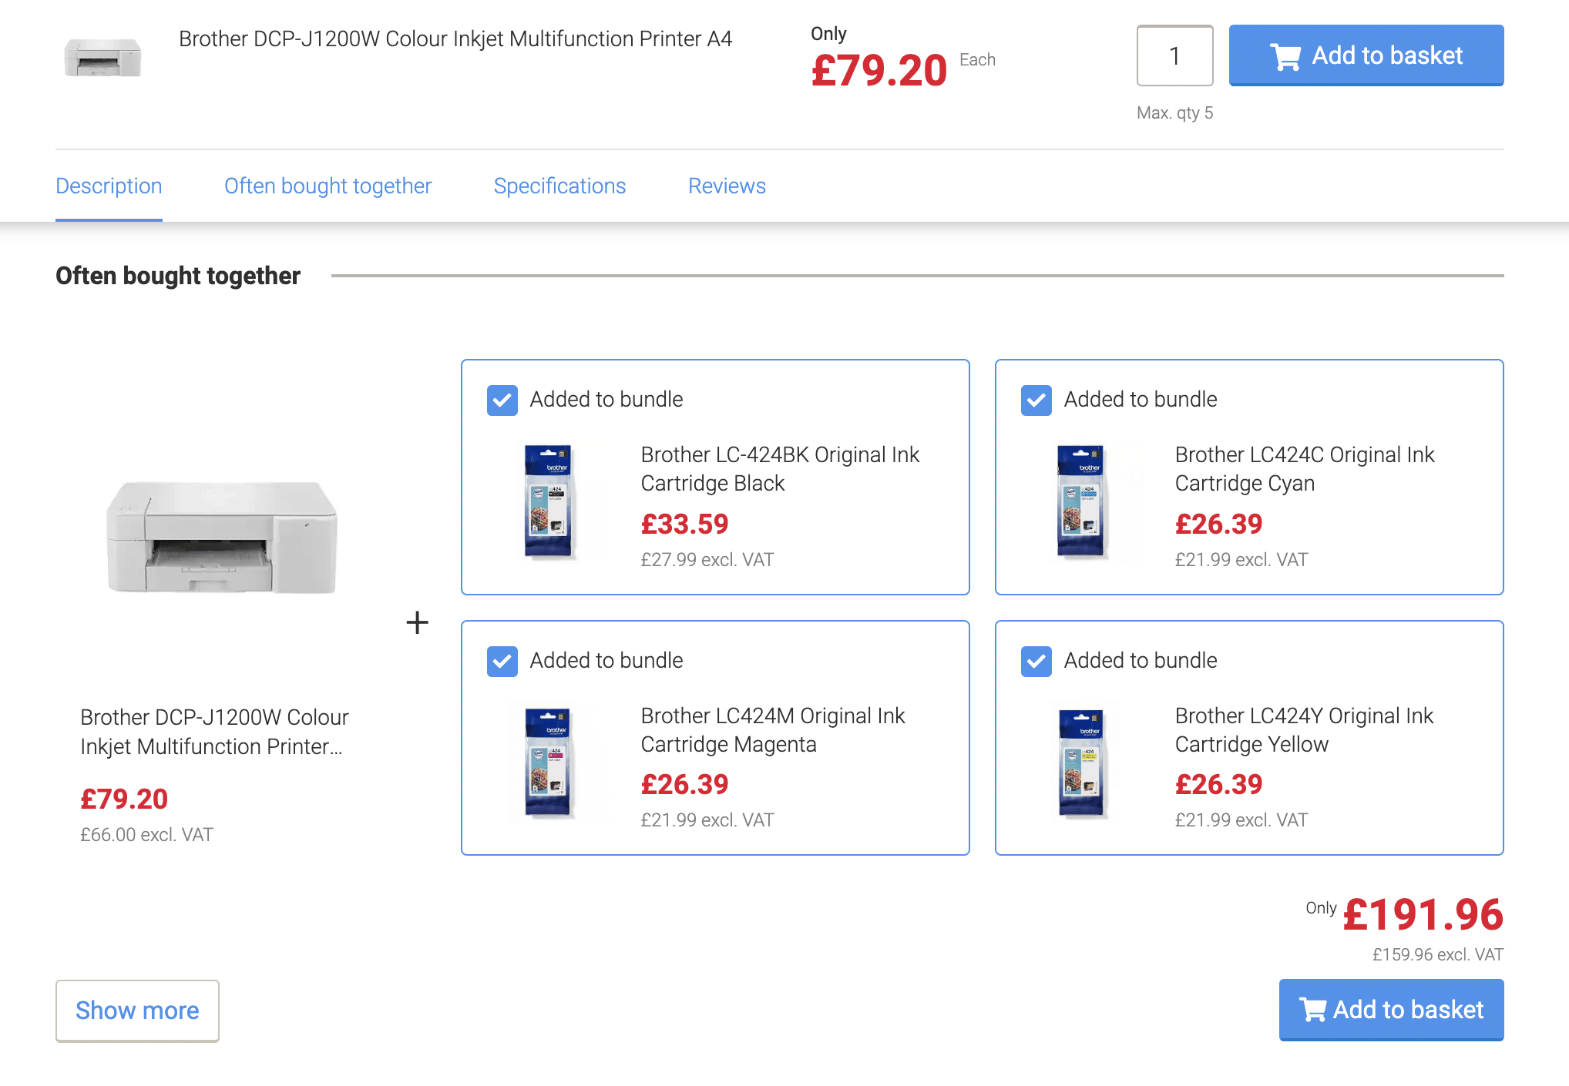
Task: Click the LC424Y Yellow cartridge image
Action: pyautogui.click(x=1082, y=762)
